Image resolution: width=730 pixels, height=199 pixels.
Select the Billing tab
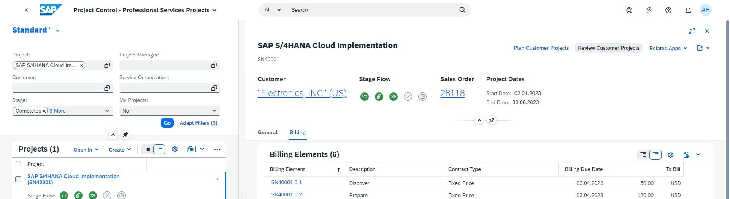297,133
